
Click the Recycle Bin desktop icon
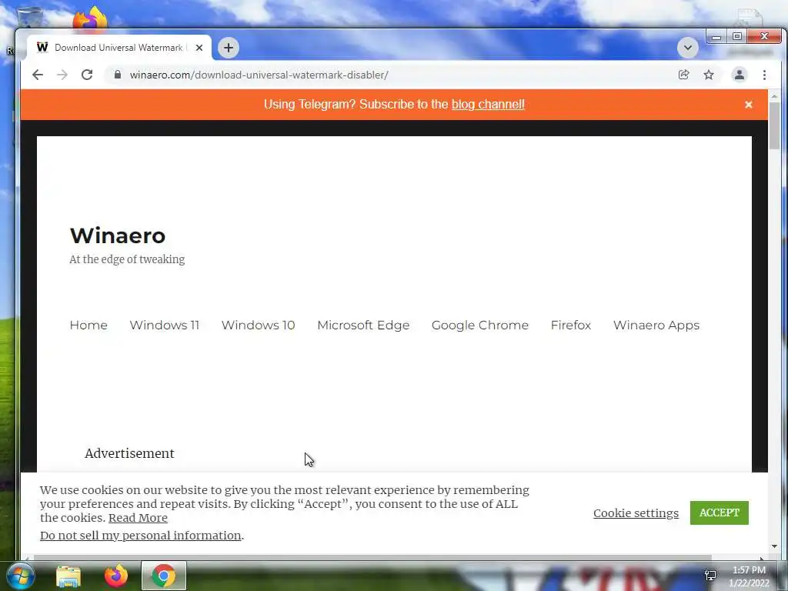pos(30,18)
